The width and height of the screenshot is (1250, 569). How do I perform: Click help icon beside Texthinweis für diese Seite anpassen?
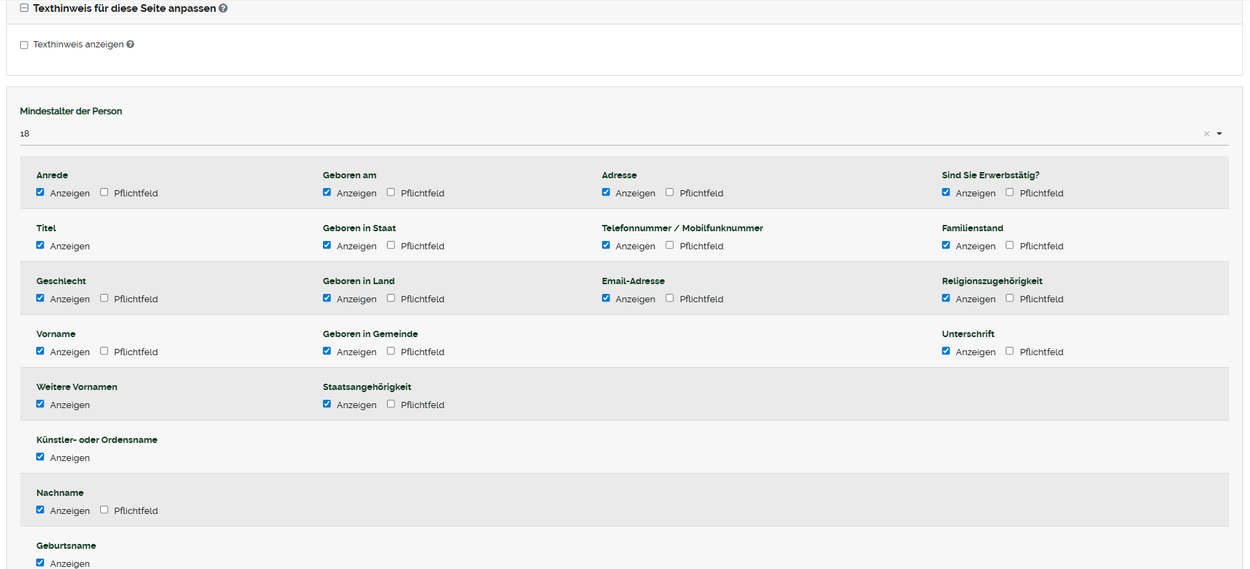223,8
